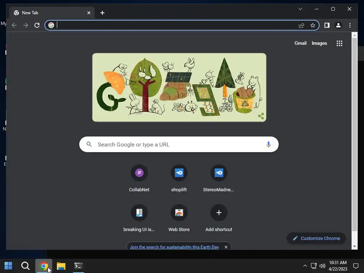Open the terminal from the taskbar

(79, 266)
